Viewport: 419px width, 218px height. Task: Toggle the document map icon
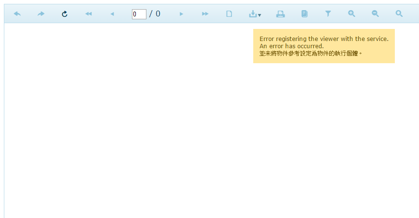(x=304, y=14)
